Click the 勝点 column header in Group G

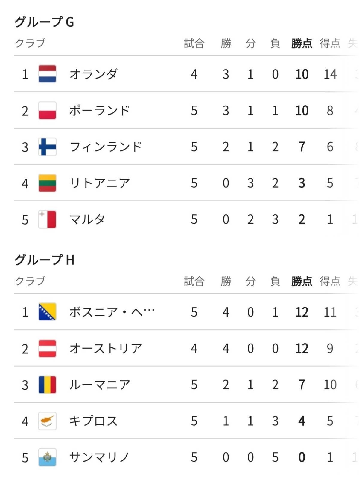pos(302,43)
